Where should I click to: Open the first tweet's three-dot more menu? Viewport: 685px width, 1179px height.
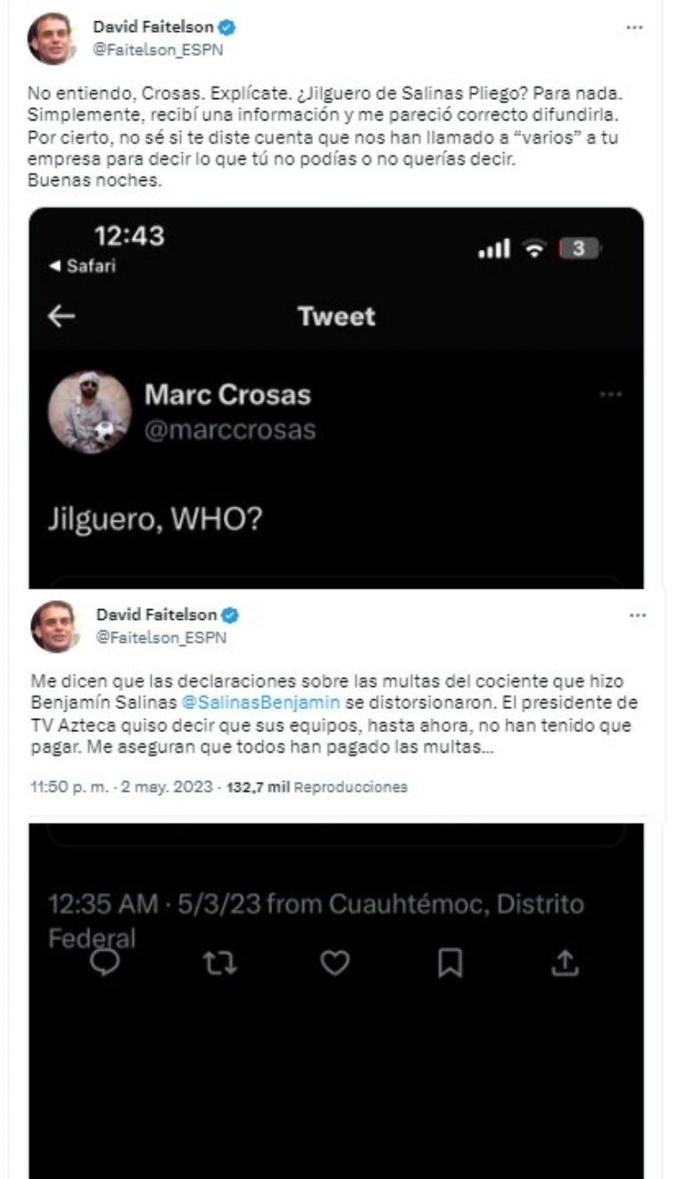634,28
